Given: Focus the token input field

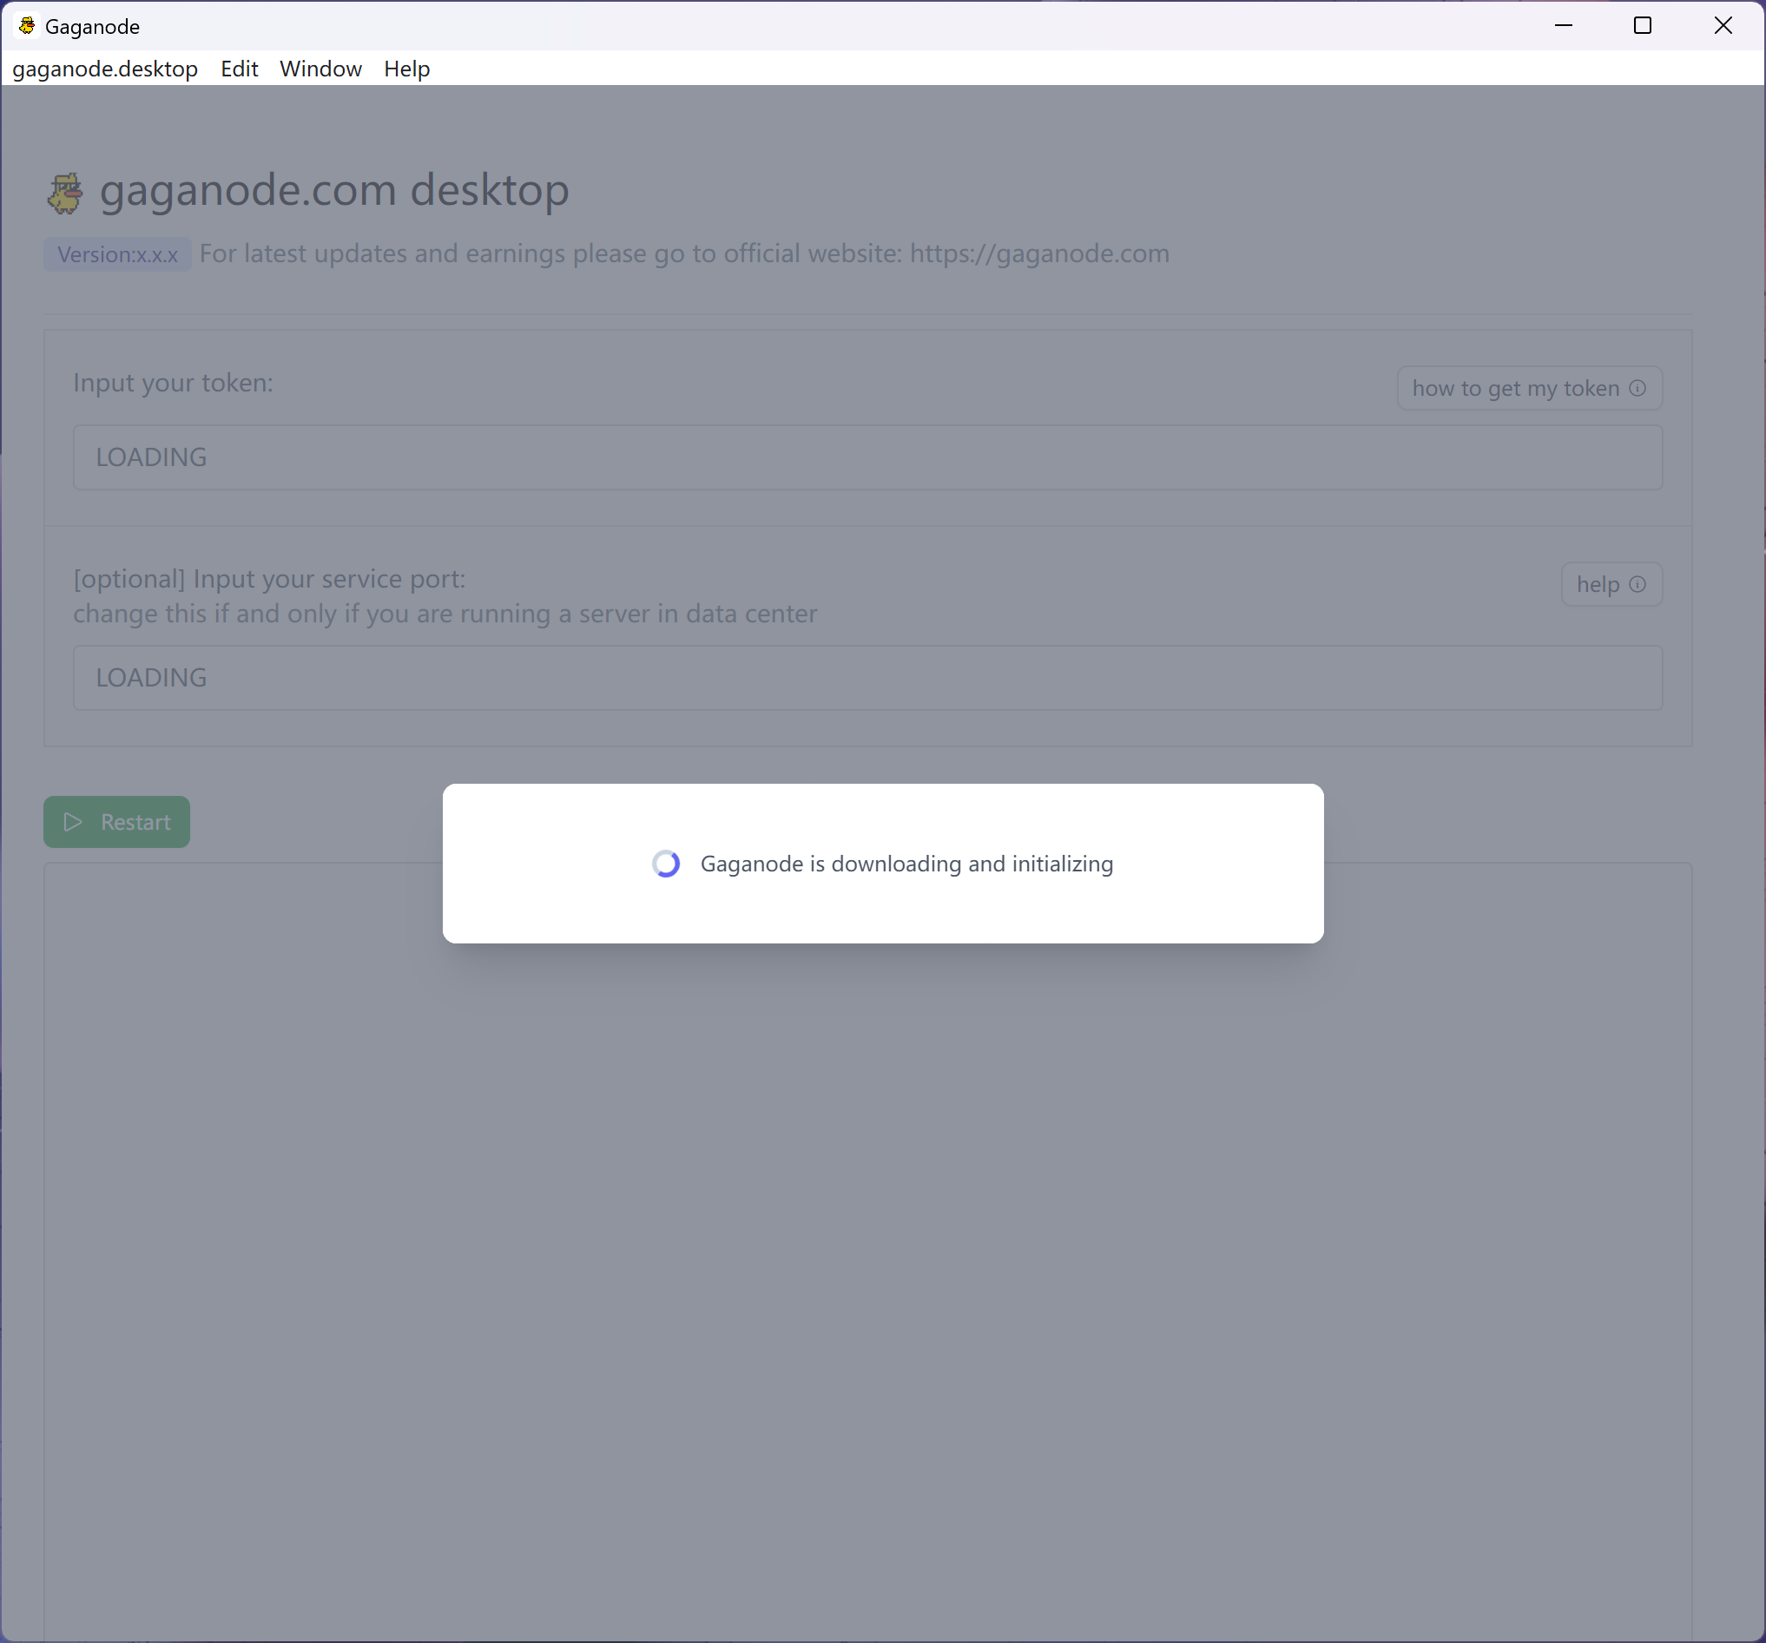Looking at the screenshot, I should click(867, 457).
